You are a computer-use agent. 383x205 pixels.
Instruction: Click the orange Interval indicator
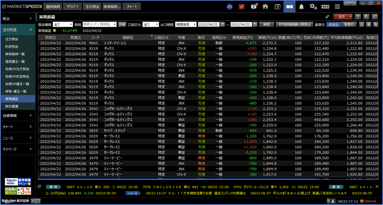coord(368,201)
